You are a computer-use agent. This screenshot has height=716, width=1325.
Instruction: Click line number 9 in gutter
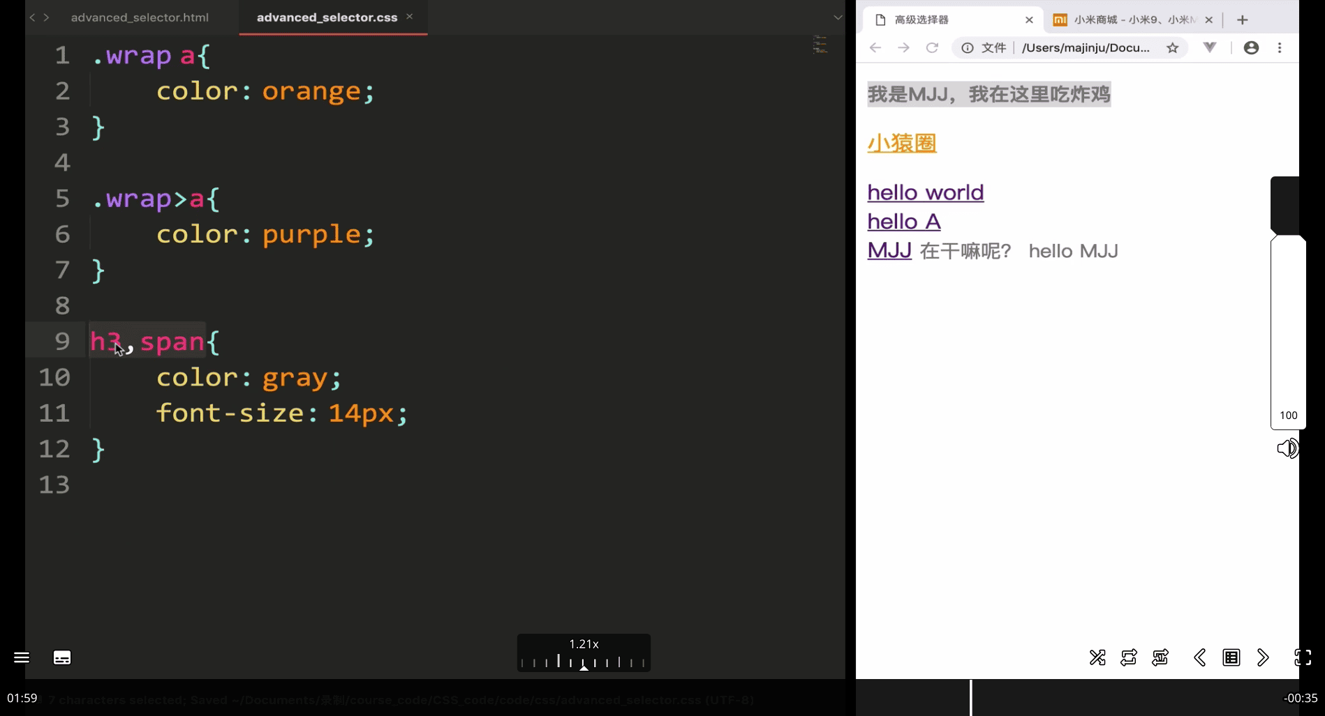click(62, 341)
